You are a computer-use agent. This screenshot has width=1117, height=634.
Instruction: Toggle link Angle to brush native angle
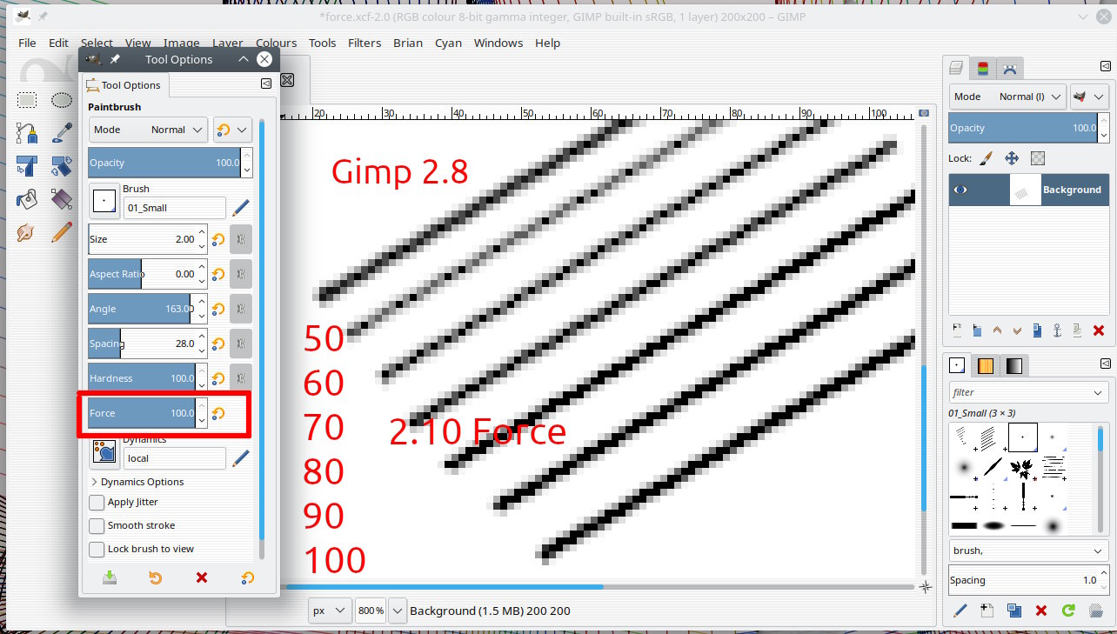pos(241,309)
